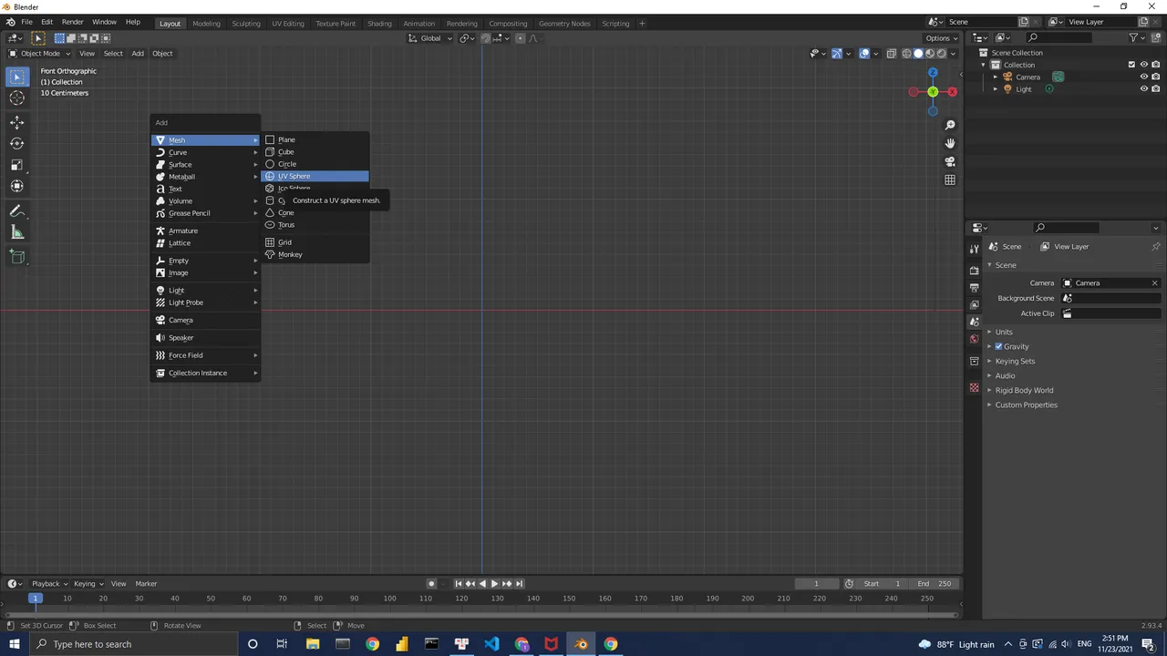Click the zoom magnifier viewport gizmo
Image resolution: width=1167 pixels, height=656 pixels.
tap(950, 125)
